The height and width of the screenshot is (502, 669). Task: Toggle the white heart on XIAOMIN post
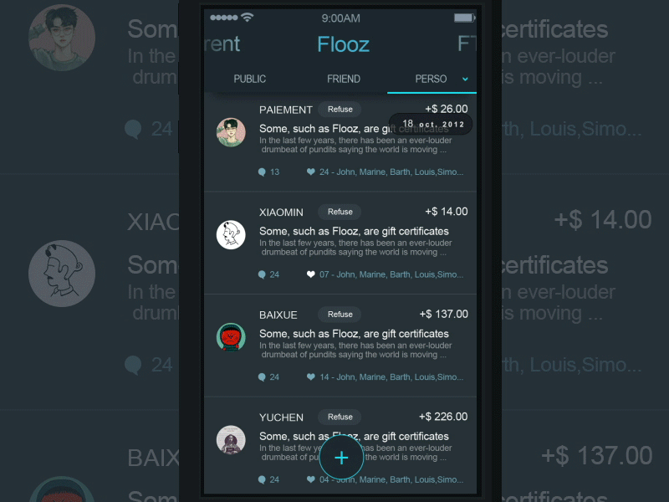pyautogui.click(x=310, y=274)
